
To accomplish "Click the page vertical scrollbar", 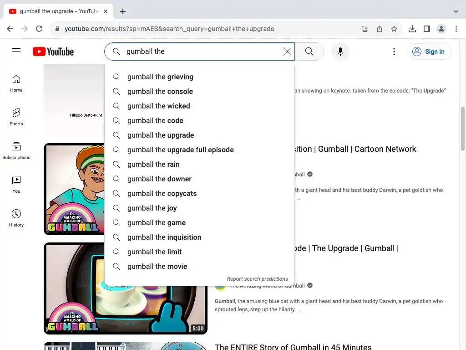I will point(463,129).
